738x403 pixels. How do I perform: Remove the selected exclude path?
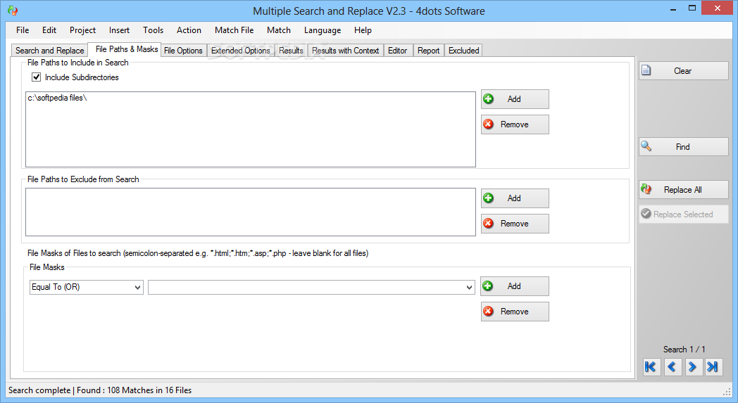point(515,224)
